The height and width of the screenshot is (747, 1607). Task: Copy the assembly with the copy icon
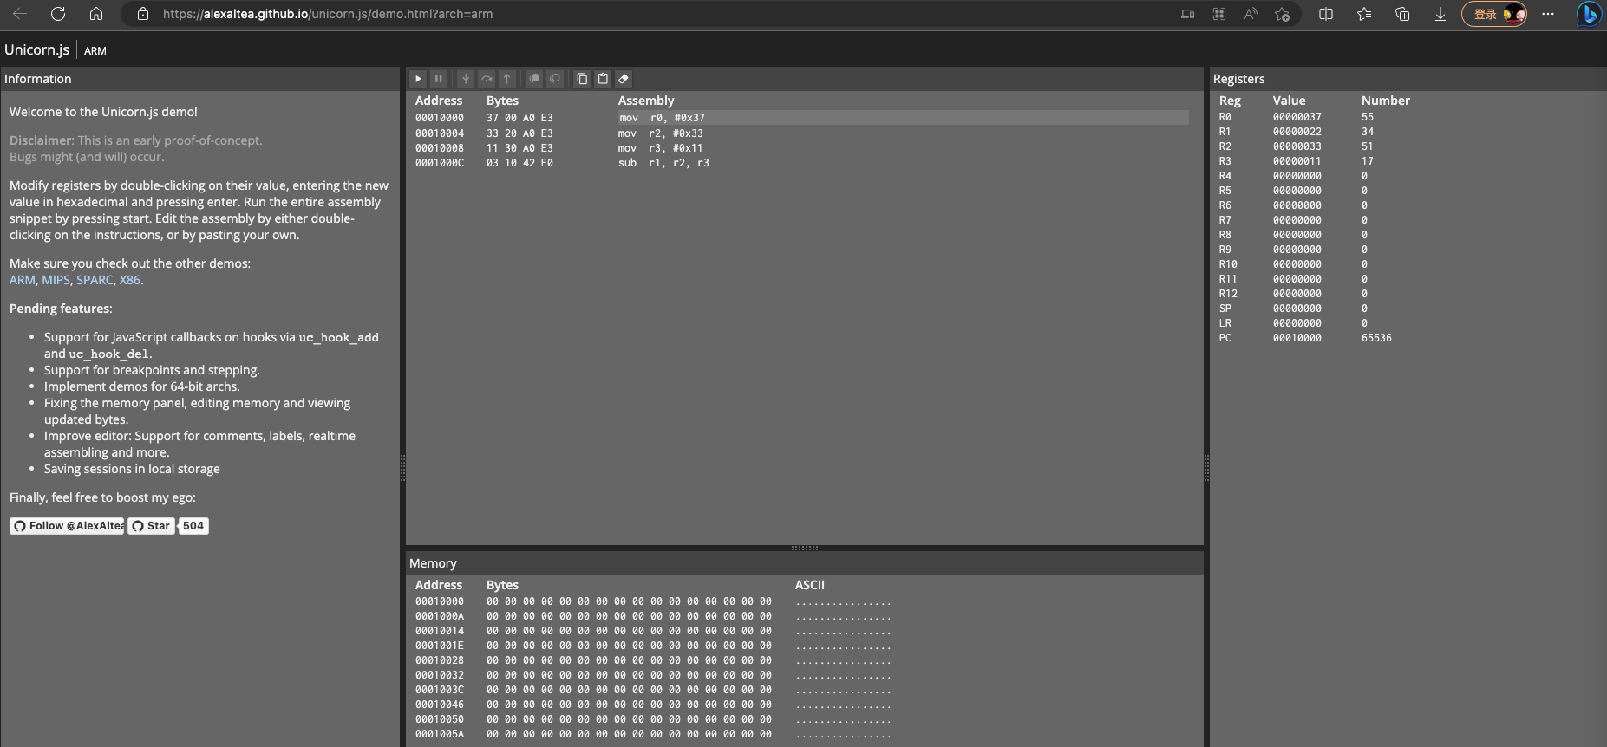(x=582, y=79)
